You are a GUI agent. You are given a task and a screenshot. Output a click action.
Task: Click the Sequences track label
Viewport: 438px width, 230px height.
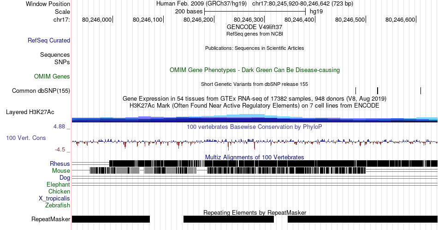[x=55, y=54]
